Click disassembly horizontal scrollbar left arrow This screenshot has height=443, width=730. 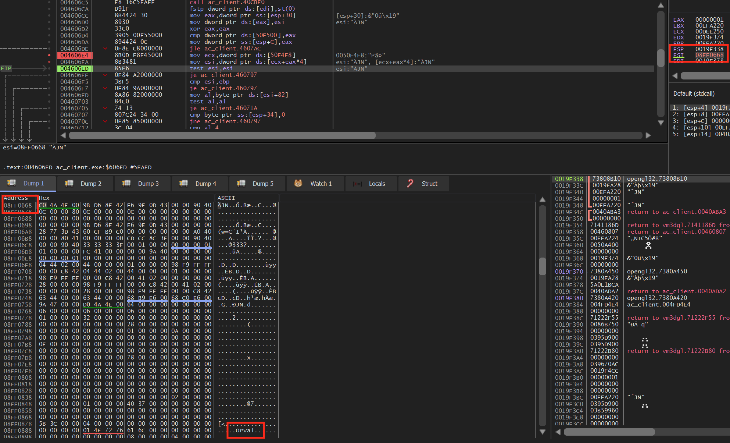coord(63,135)
